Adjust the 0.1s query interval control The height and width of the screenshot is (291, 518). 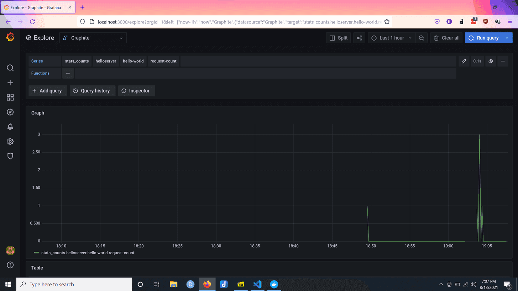click(477, 61)
